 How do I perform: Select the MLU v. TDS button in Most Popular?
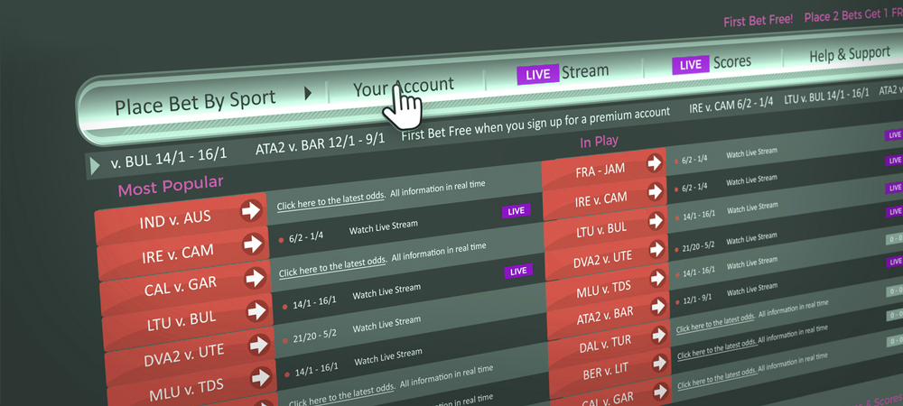[191, 385]
